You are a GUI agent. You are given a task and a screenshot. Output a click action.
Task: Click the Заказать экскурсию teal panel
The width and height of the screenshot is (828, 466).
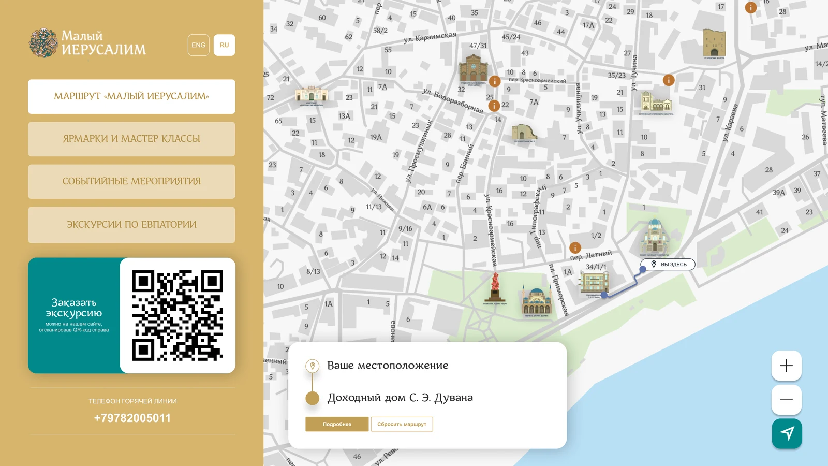coord(74,315)
